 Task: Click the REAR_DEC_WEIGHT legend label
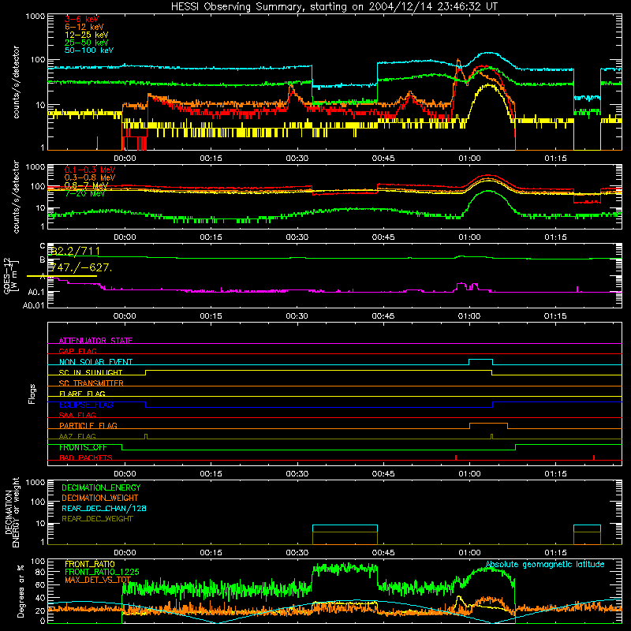coord(97,519)
